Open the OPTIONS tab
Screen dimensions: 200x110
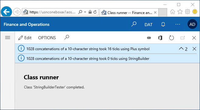point(47,38)
